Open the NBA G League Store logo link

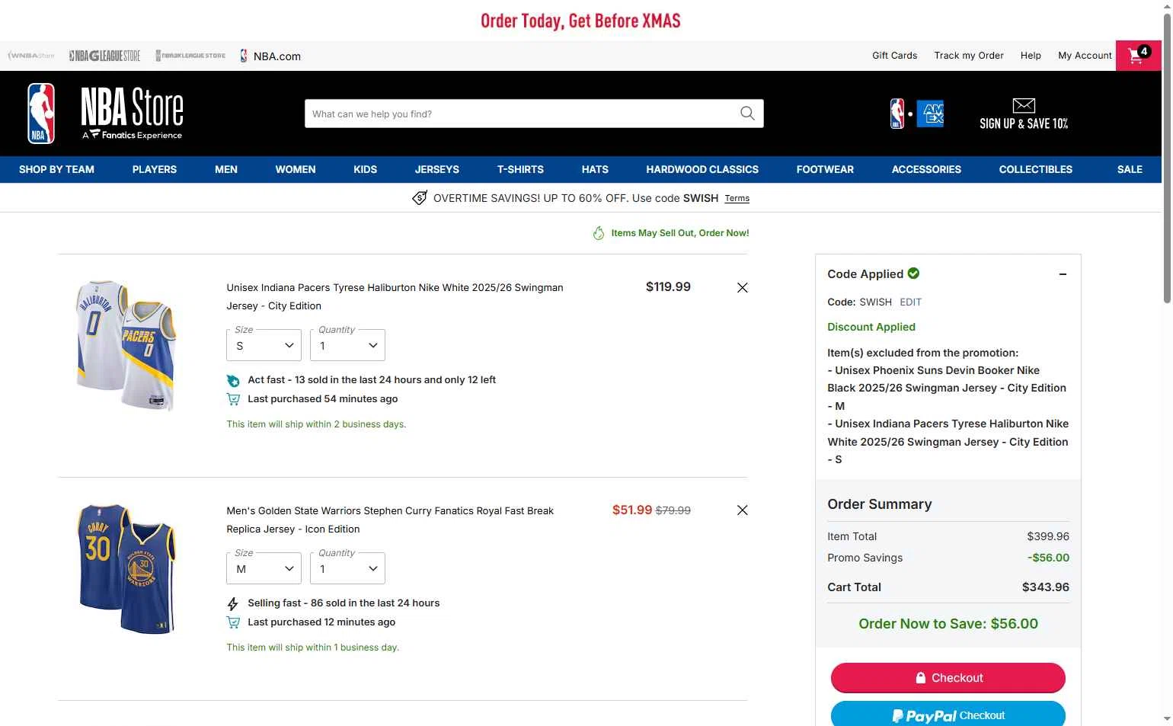(x=104, y=56)
